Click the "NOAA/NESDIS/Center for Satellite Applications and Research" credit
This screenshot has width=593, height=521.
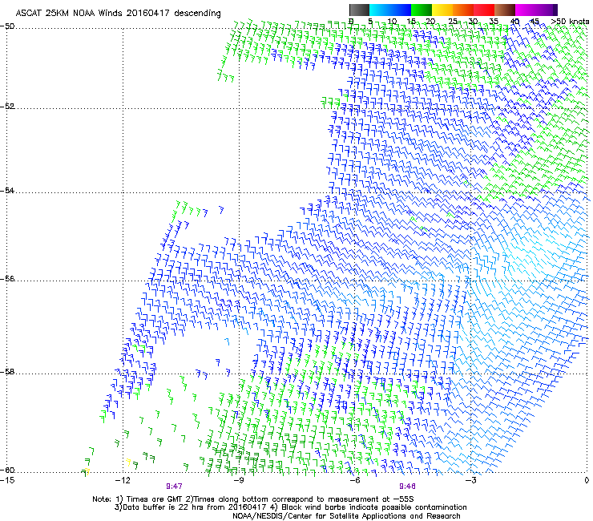coord(346,516)
